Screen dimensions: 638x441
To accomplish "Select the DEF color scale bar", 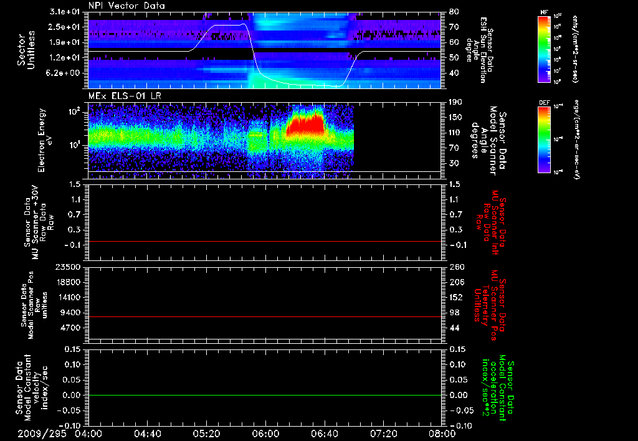I will (544, 140).
